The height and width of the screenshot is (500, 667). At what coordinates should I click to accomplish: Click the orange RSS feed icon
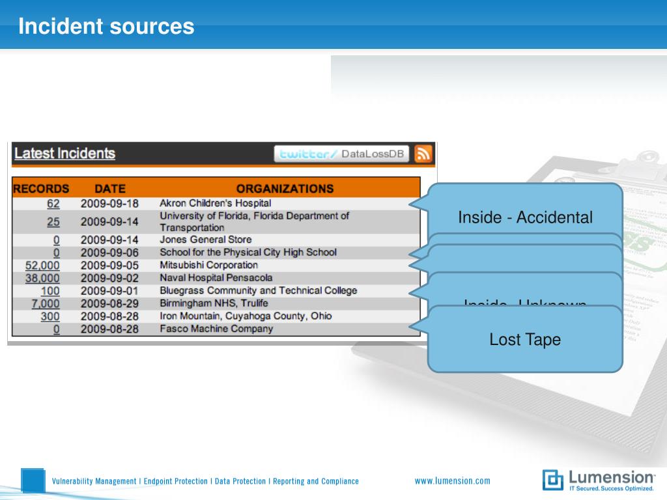tap(423, 154)
